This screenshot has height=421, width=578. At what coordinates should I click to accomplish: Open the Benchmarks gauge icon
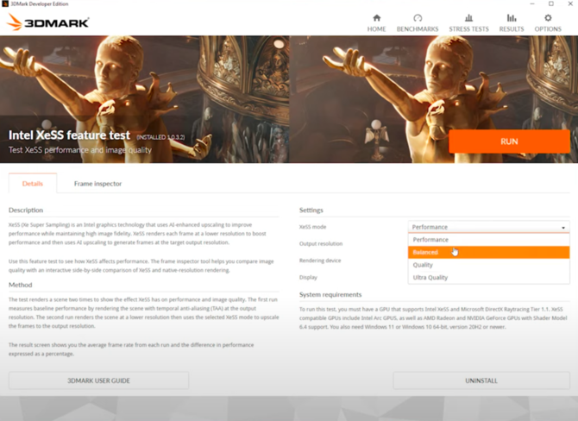pyautogui.click(x=418, y=18)
